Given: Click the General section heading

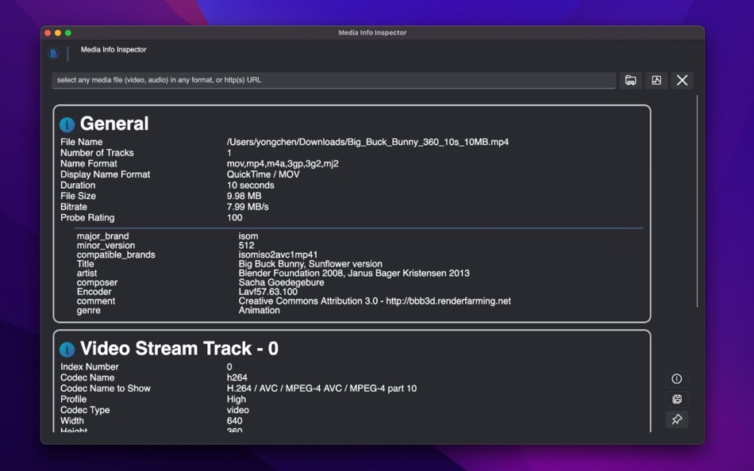Looking at the screenshot, I should (114, 124).
